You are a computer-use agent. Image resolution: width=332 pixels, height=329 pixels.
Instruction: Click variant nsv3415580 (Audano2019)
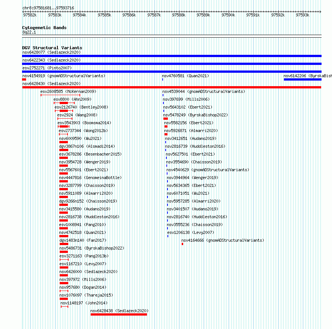coord(85,209)
